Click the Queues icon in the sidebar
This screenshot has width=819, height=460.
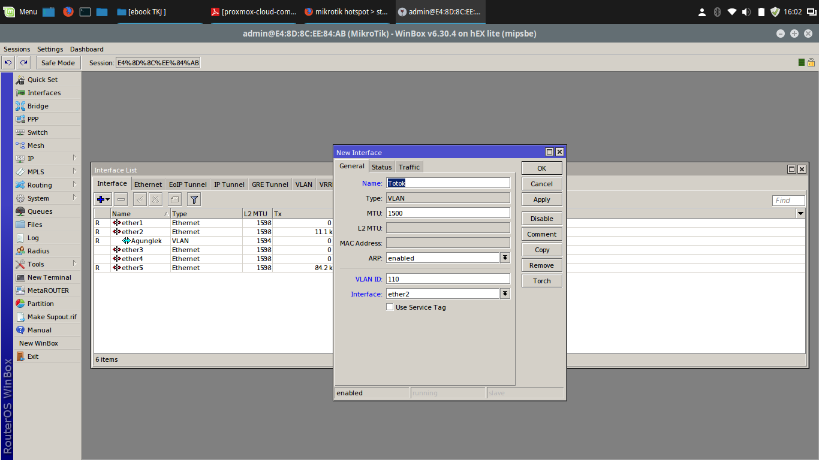tap(20, 211)
